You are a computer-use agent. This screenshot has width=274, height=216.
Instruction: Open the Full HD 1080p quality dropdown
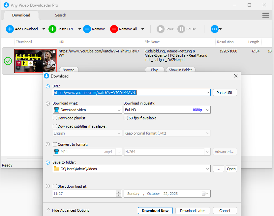point(208,110)
